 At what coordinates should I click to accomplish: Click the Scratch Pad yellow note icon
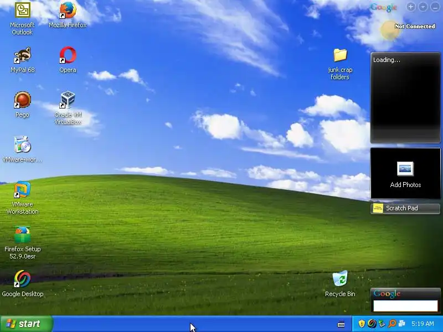pos(378,209)
